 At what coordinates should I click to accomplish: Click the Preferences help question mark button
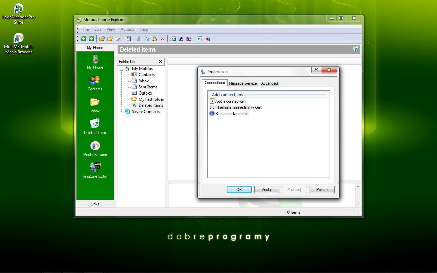coord(316,70)
